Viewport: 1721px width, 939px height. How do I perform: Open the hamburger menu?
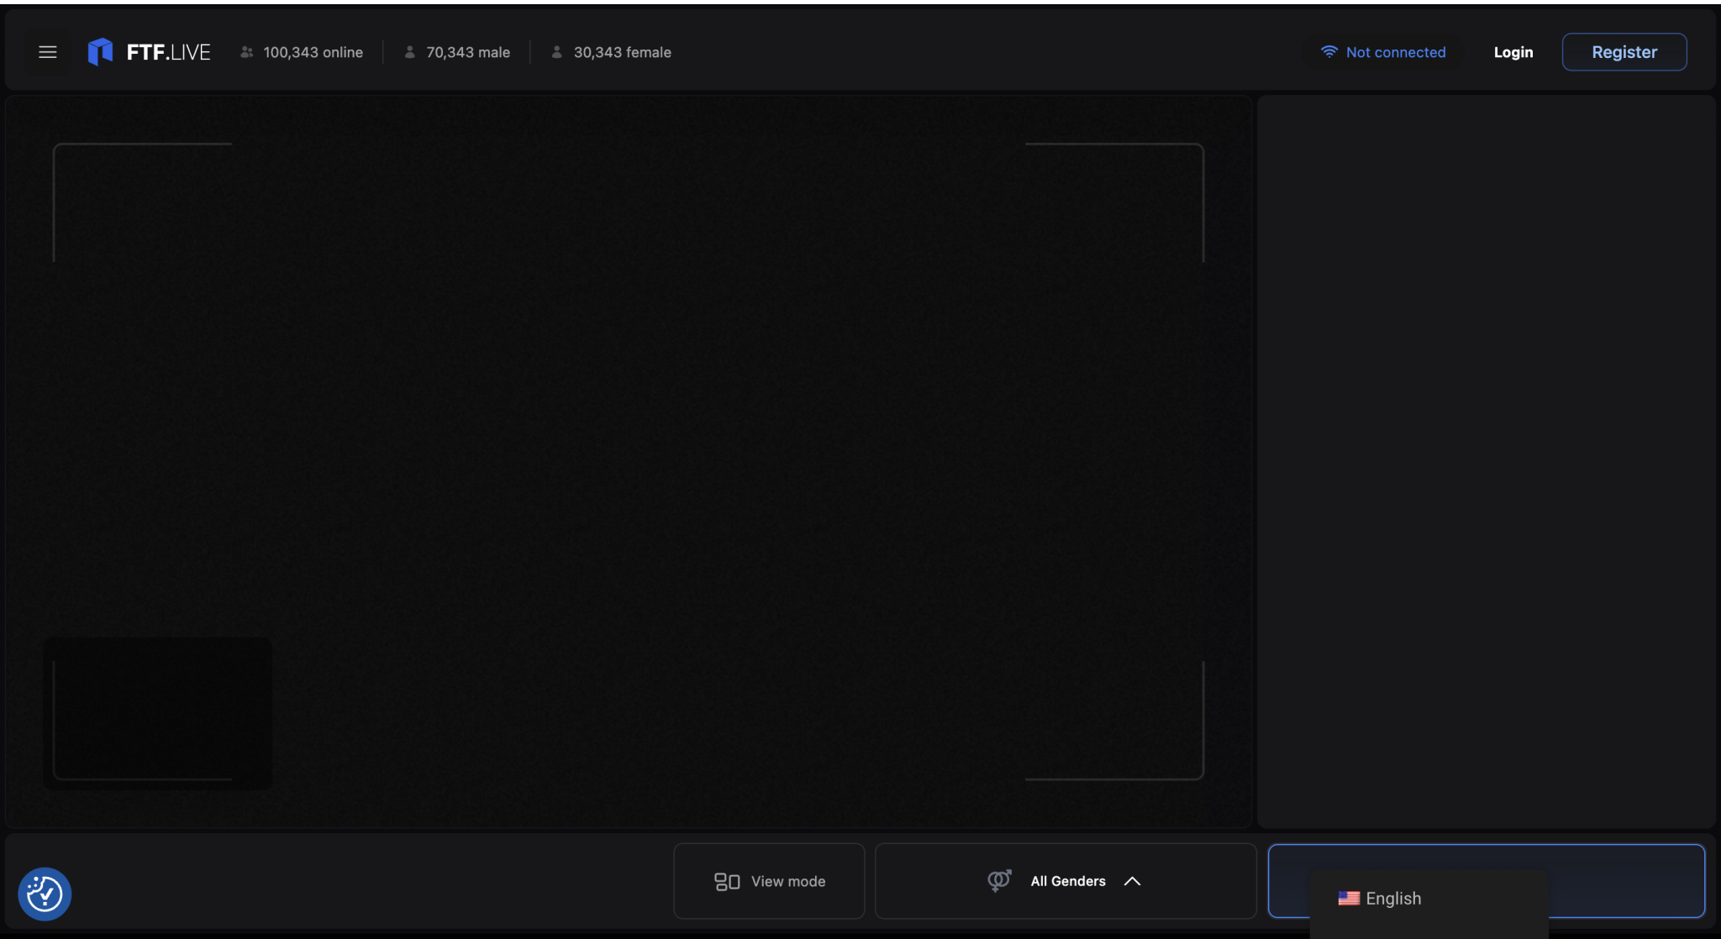point(48,52)
